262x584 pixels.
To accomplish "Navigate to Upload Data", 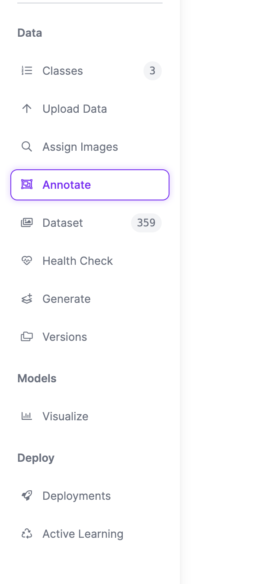I will (x=74, y=109).
